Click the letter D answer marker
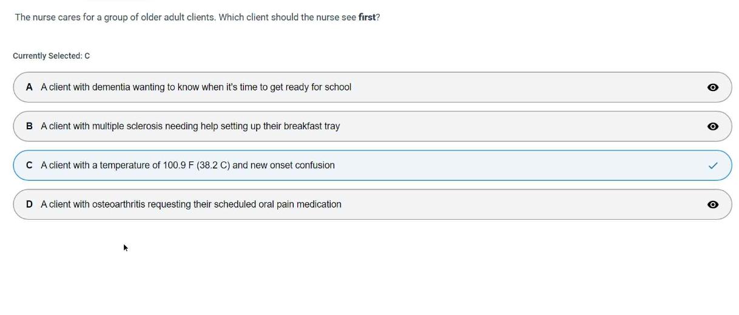Screen dimensions: 739x315 point(29,205)
